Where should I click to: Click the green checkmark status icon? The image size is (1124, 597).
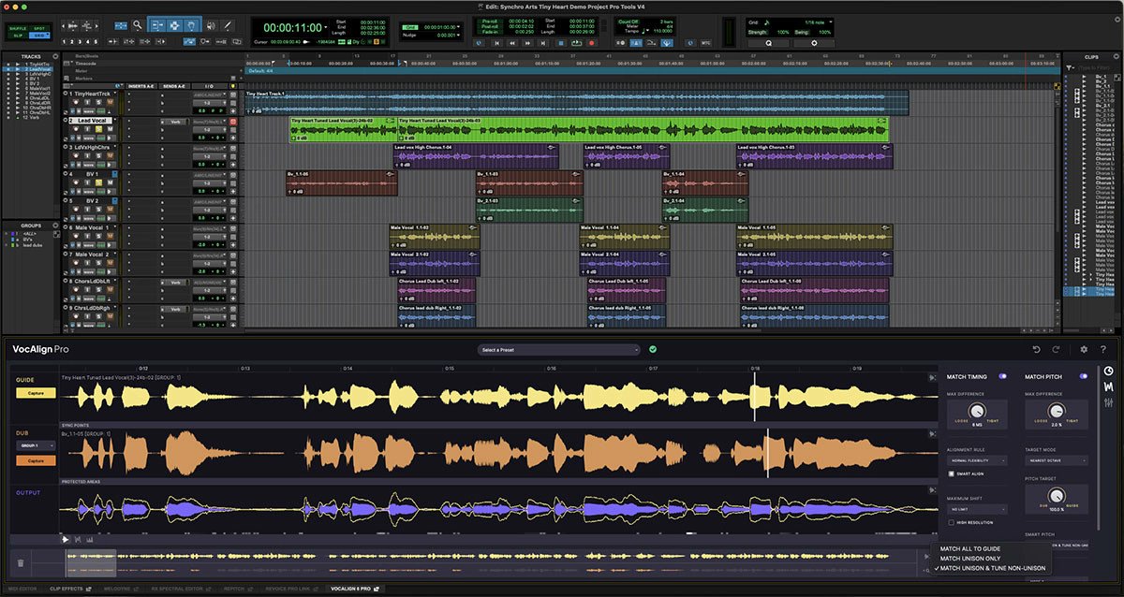pos(652,350)
